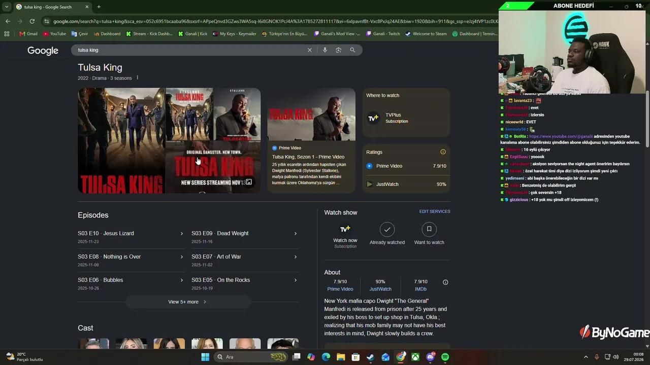650x365 pixels.
Task: Open 'Welcome to Steam' bookmark
Action: [x=426, y=34]
